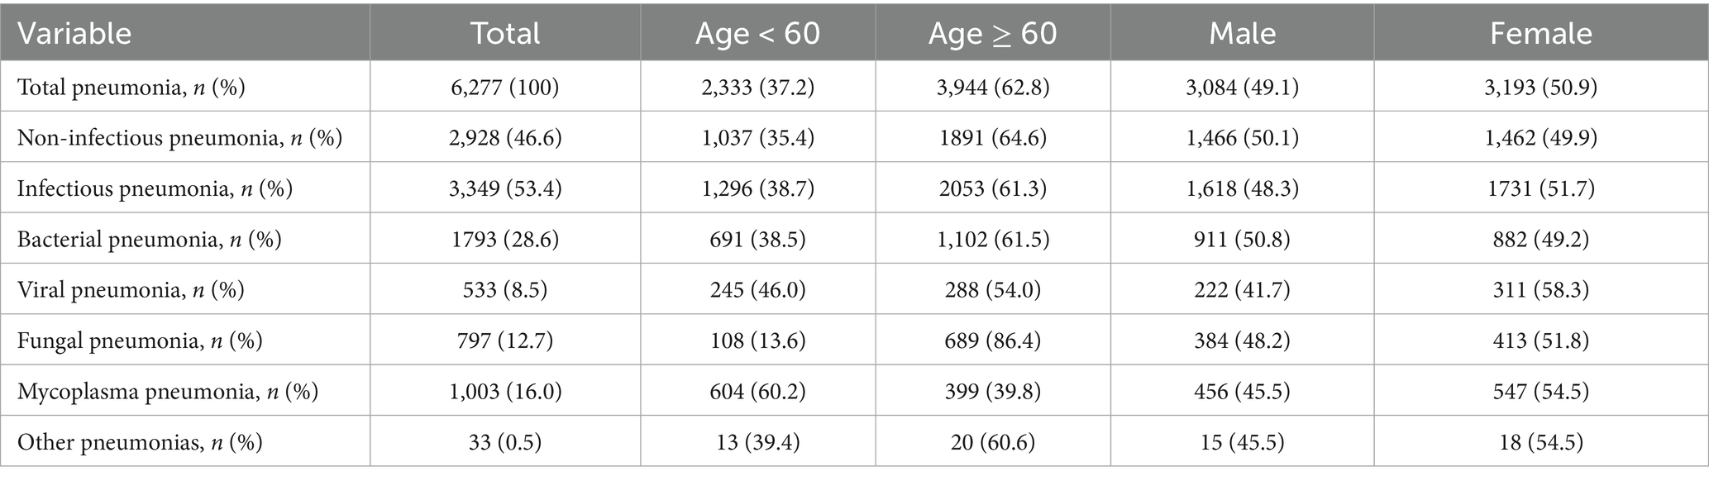
Task: Select the cell with 689 (86.4)
Action: pyautogui.click(x=992, y=340)
